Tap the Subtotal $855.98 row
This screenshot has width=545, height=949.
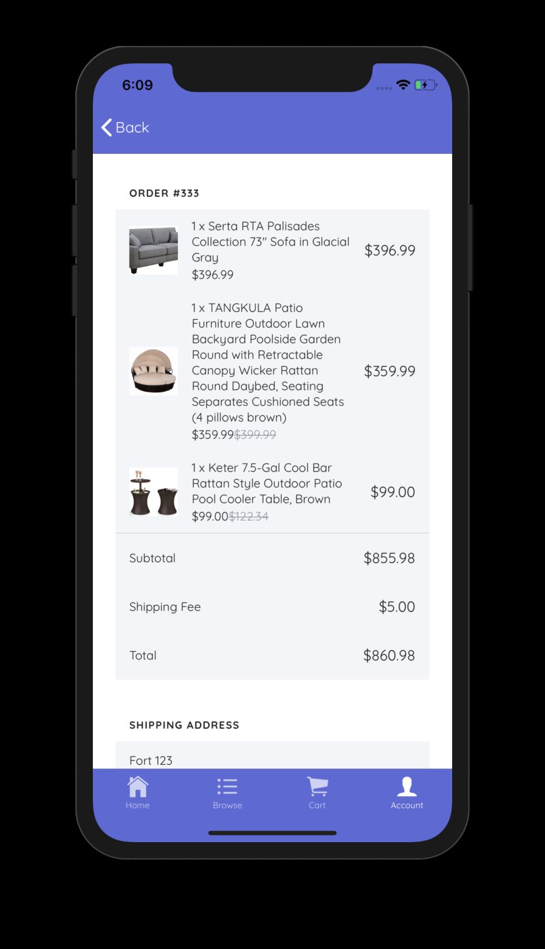pos(272,558)
